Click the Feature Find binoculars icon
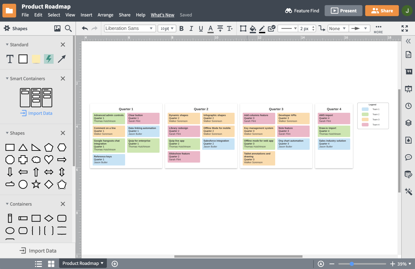Screen dimensions: 415x269 [288, 11]
